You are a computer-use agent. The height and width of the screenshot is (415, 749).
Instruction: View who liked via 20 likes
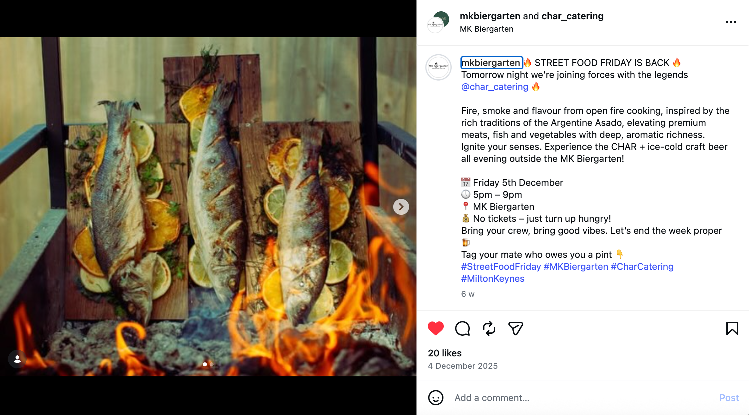point(445,353)
